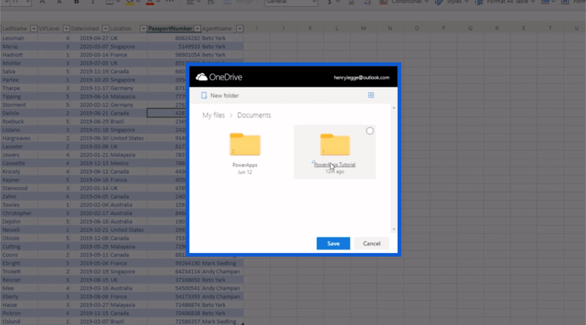The image size is (586, 325).
Task: Select the PassportNumber header cell
Action: pyautogui.click(x=170, y=29)
